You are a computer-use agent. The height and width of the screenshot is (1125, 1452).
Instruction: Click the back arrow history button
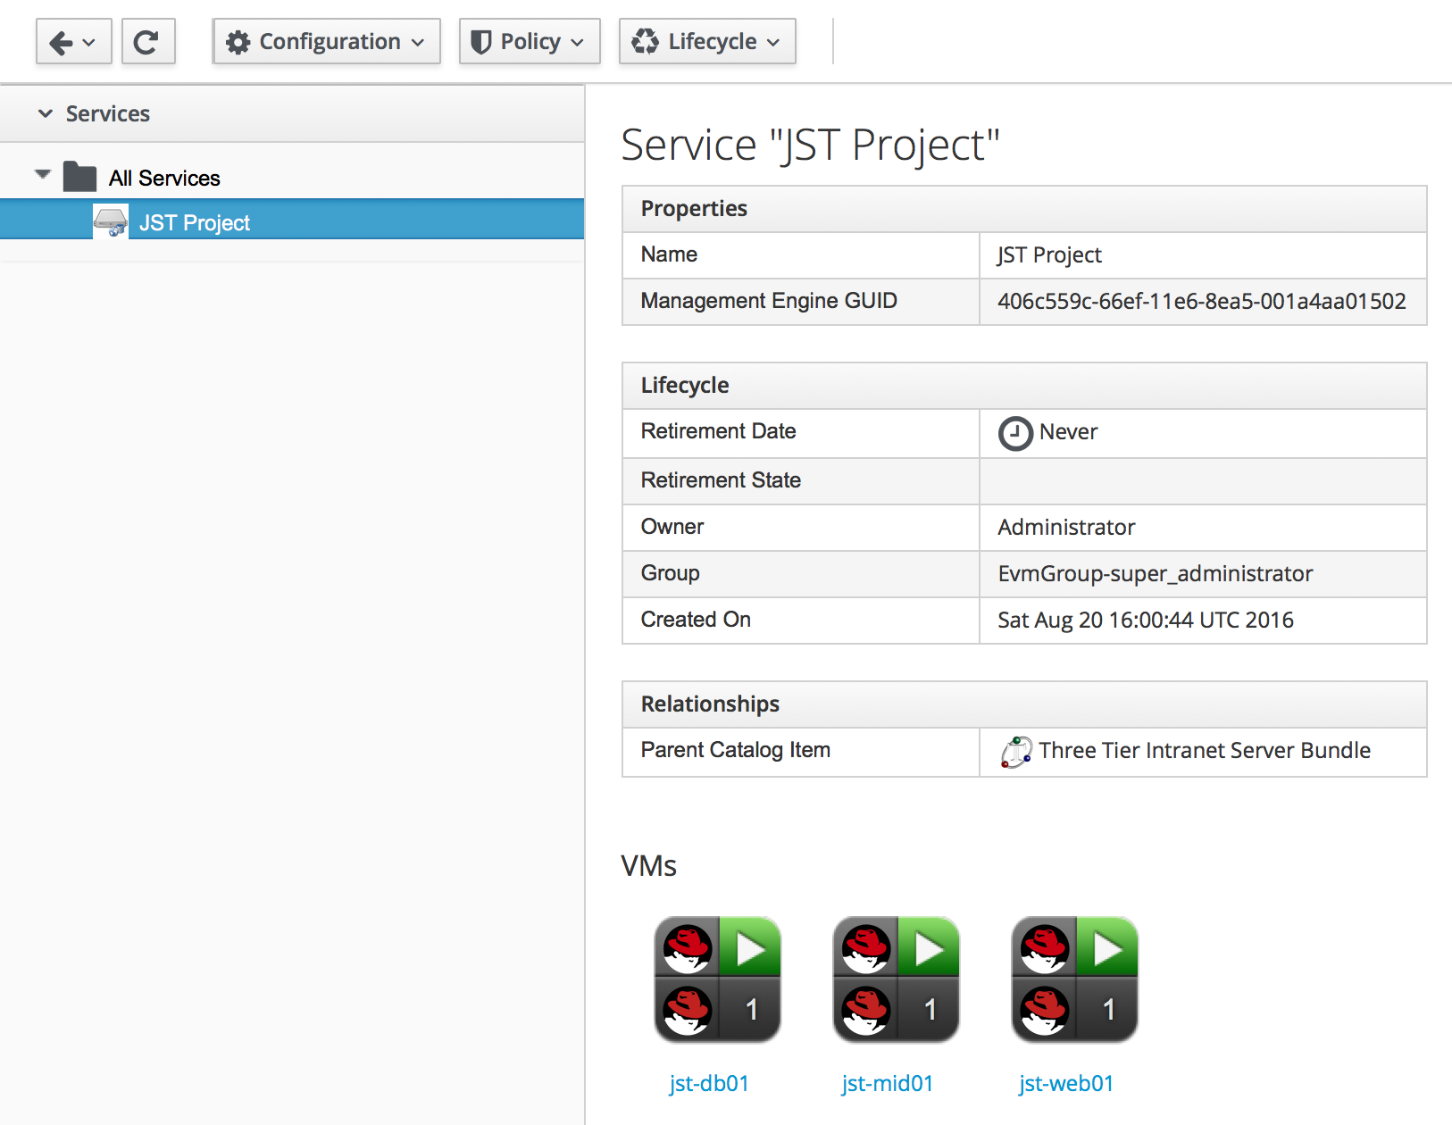coord(73,42)
